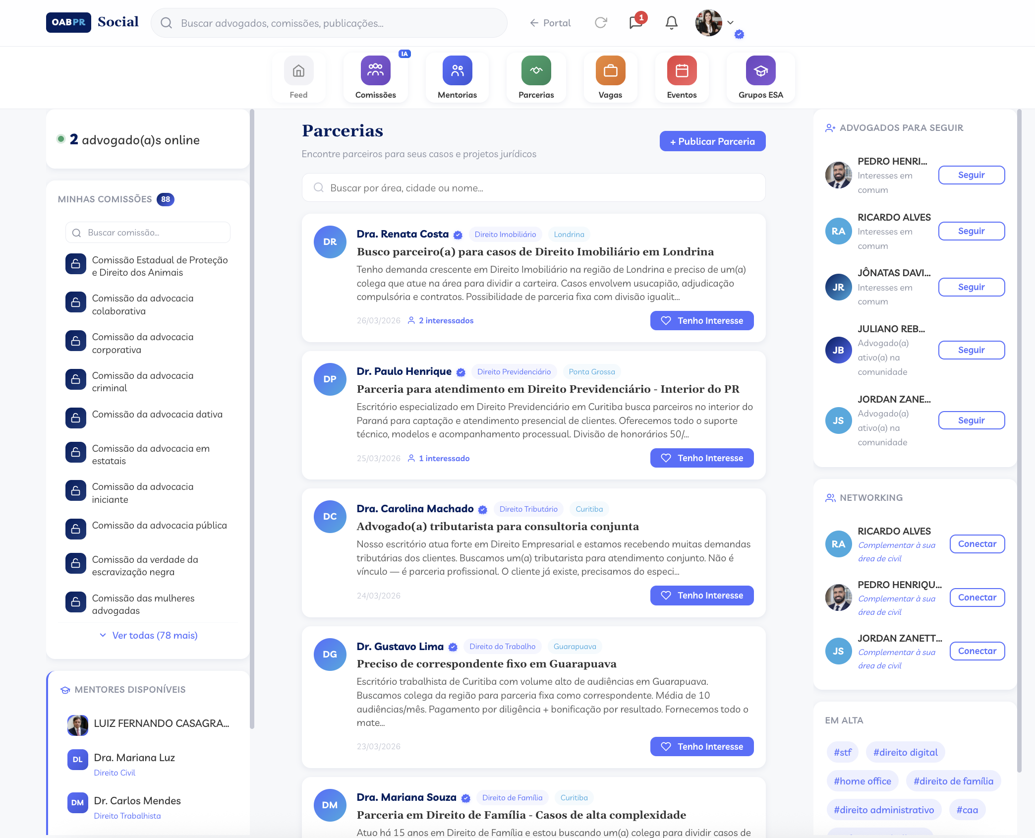The width and height of the screenshot is (1035, 838).
Task: Open the Comissões section icon
Action: tap(375, 71)
